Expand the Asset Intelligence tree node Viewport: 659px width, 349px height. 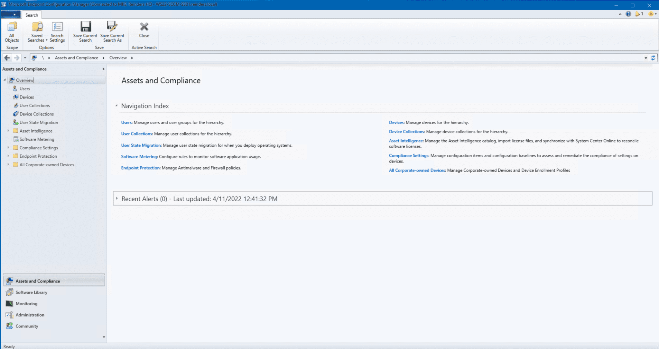coord(8,131)
